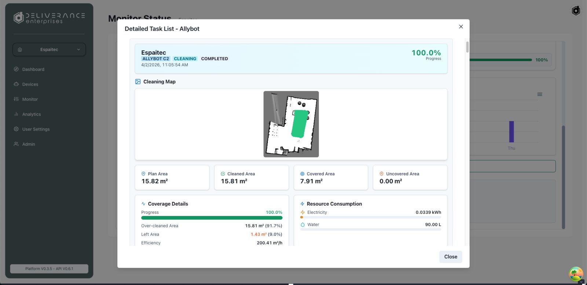The image size is (587, 285).
Task: Click the 7.91 m² Covered Area value
Action: pos(311,181)
